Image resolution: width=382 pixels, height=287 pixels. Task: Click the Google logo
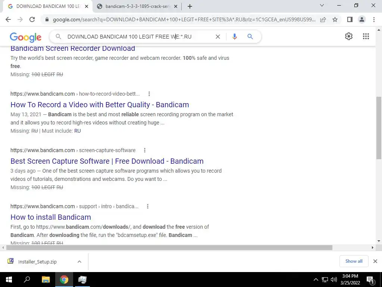tap(26, 37)
